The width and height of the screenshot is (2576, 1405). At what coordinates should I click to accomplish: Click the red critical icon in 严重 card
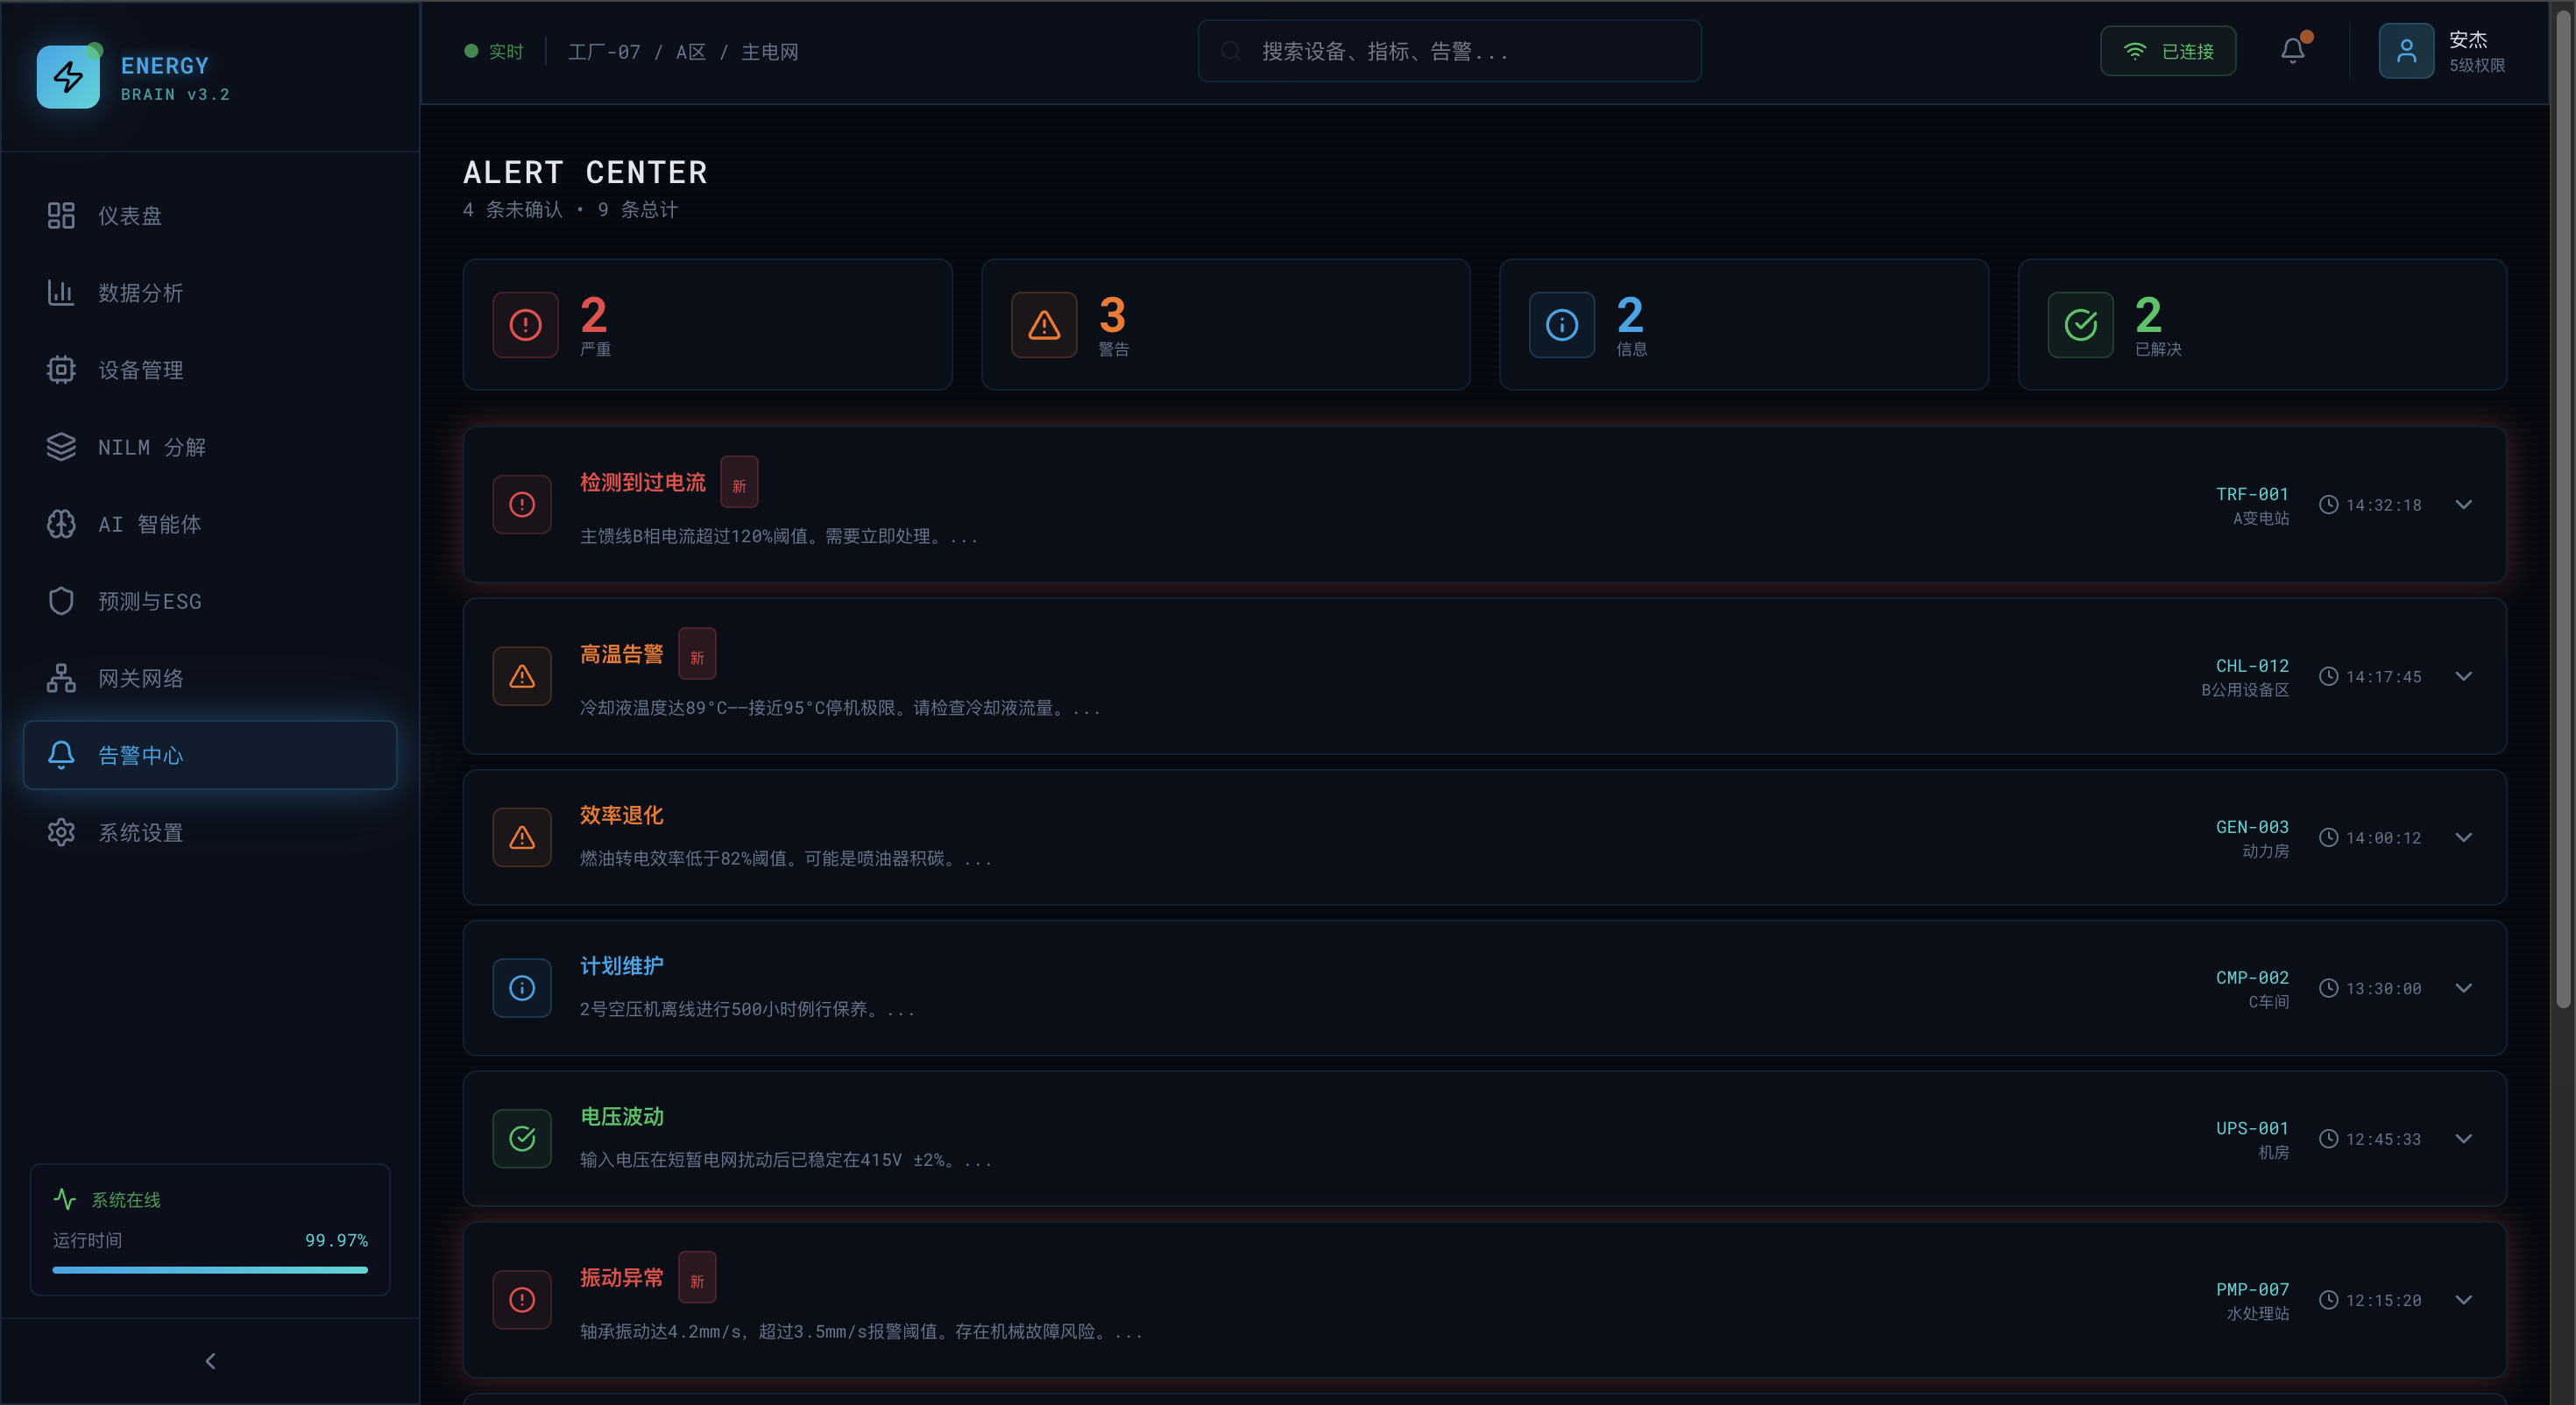point(525,325)
